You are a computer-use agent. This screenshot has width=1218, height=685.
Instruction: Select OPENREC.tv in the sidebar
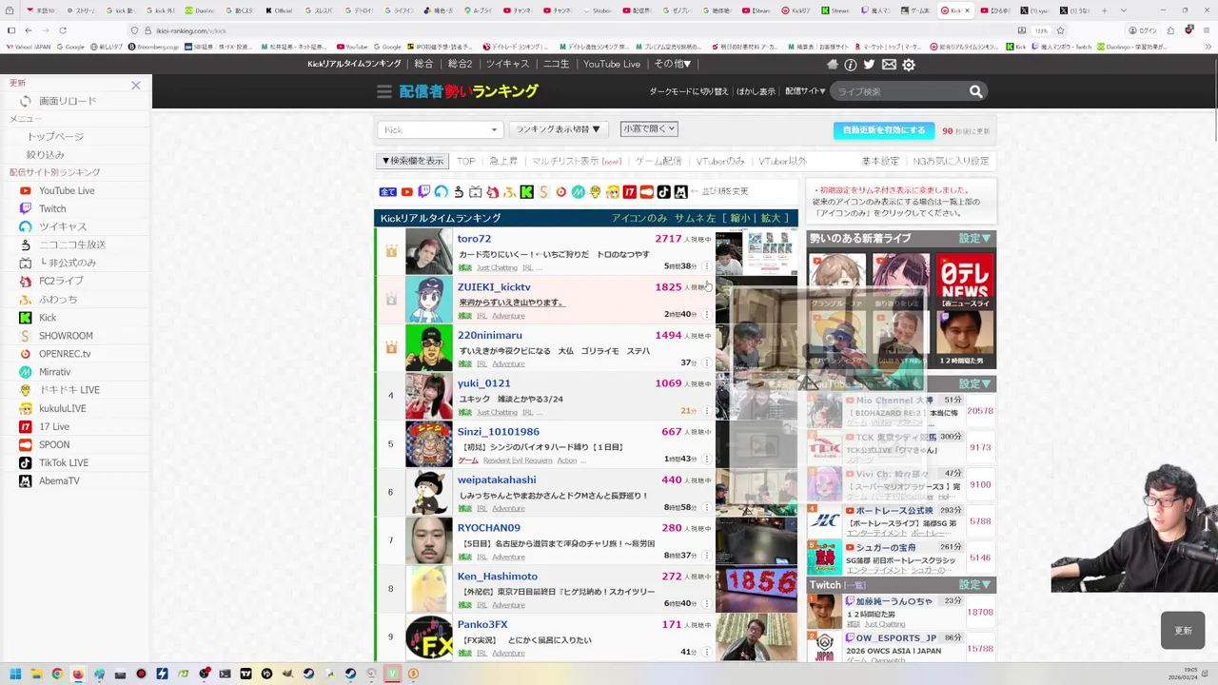(65, 353)
